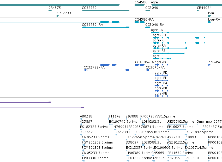Click the ogre-PA protein label
This screenshot has width=222, height=162.
(x=161, y=83)
